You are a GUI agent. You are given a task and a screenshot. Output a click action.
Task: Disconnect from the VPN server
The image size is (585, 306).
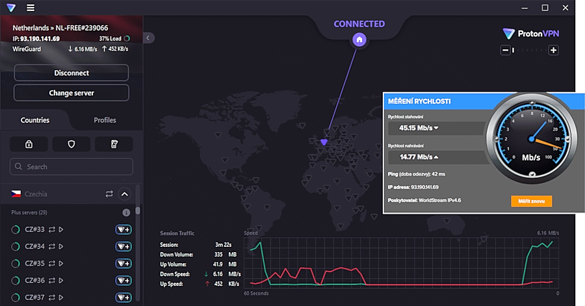(71, 73)
